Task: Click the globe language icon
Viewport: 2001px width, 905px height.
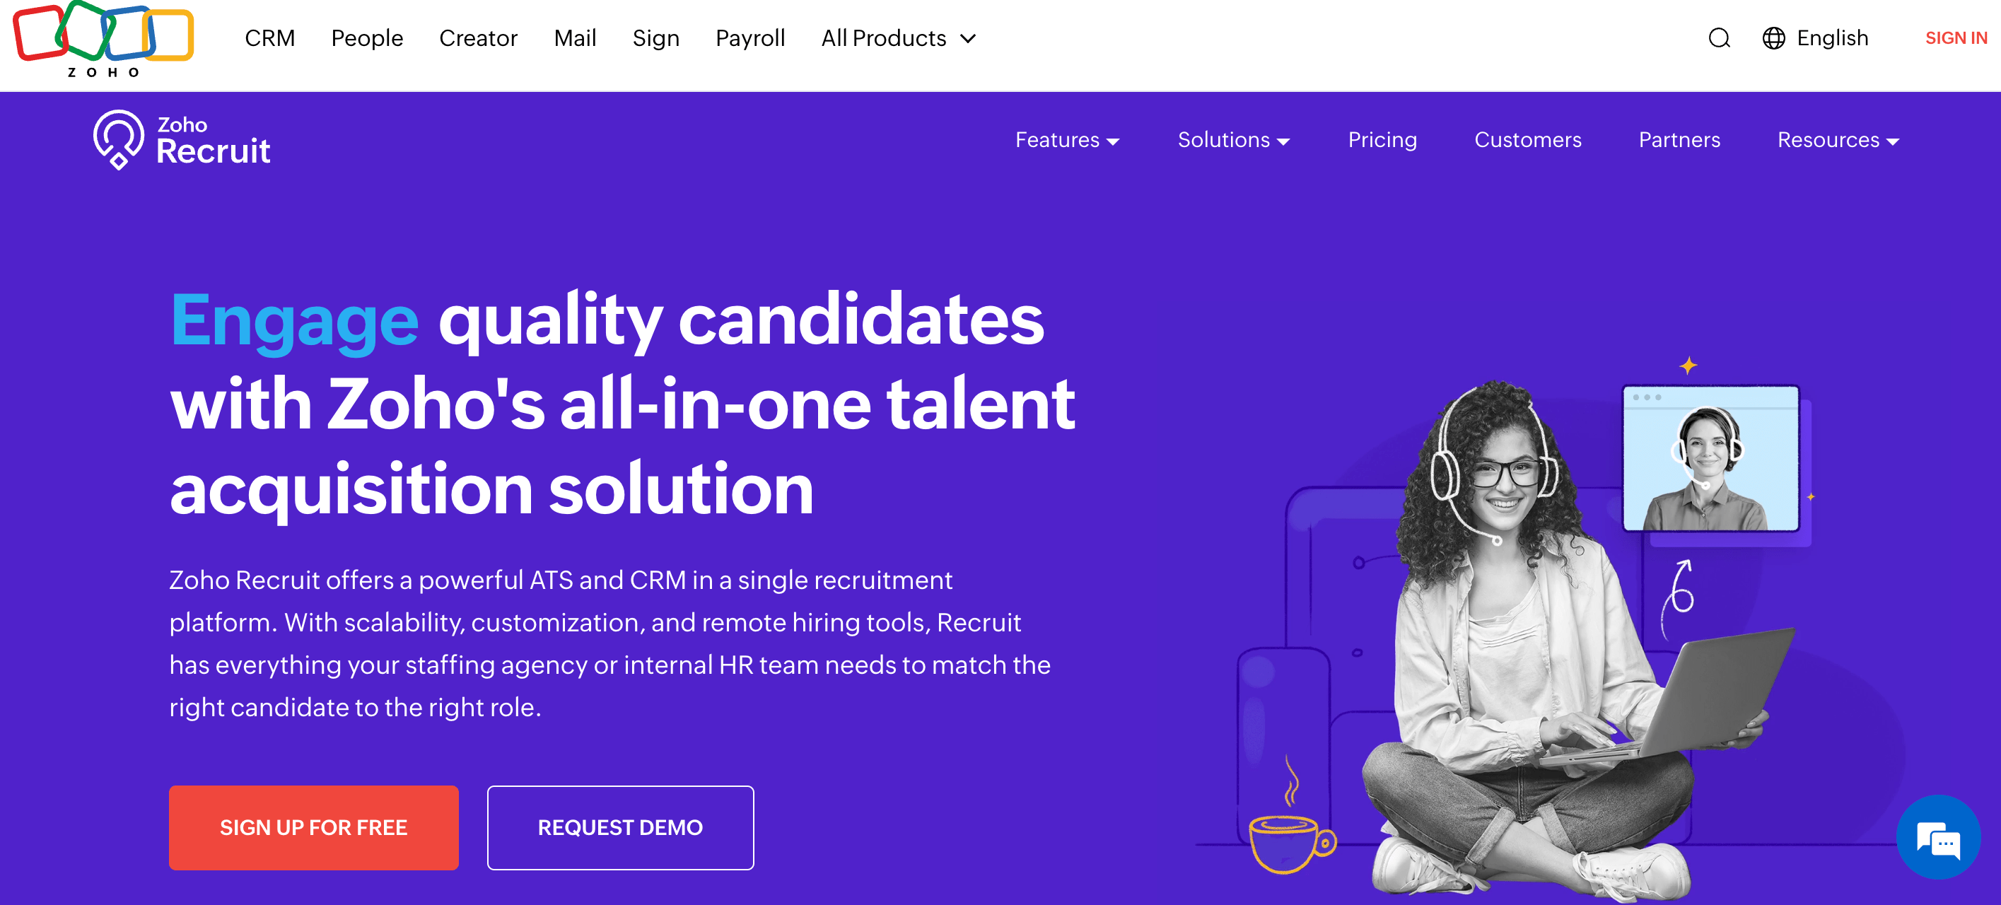Action: click(x=1773, y=38)
